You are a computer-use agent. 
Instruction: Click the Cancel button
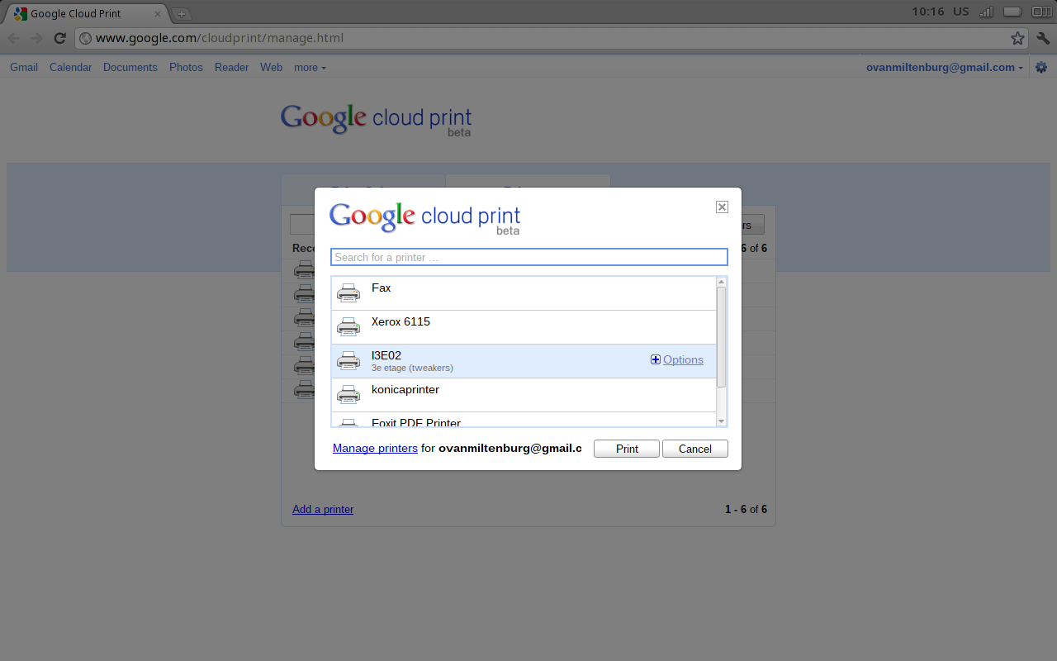tap(695, 449)
